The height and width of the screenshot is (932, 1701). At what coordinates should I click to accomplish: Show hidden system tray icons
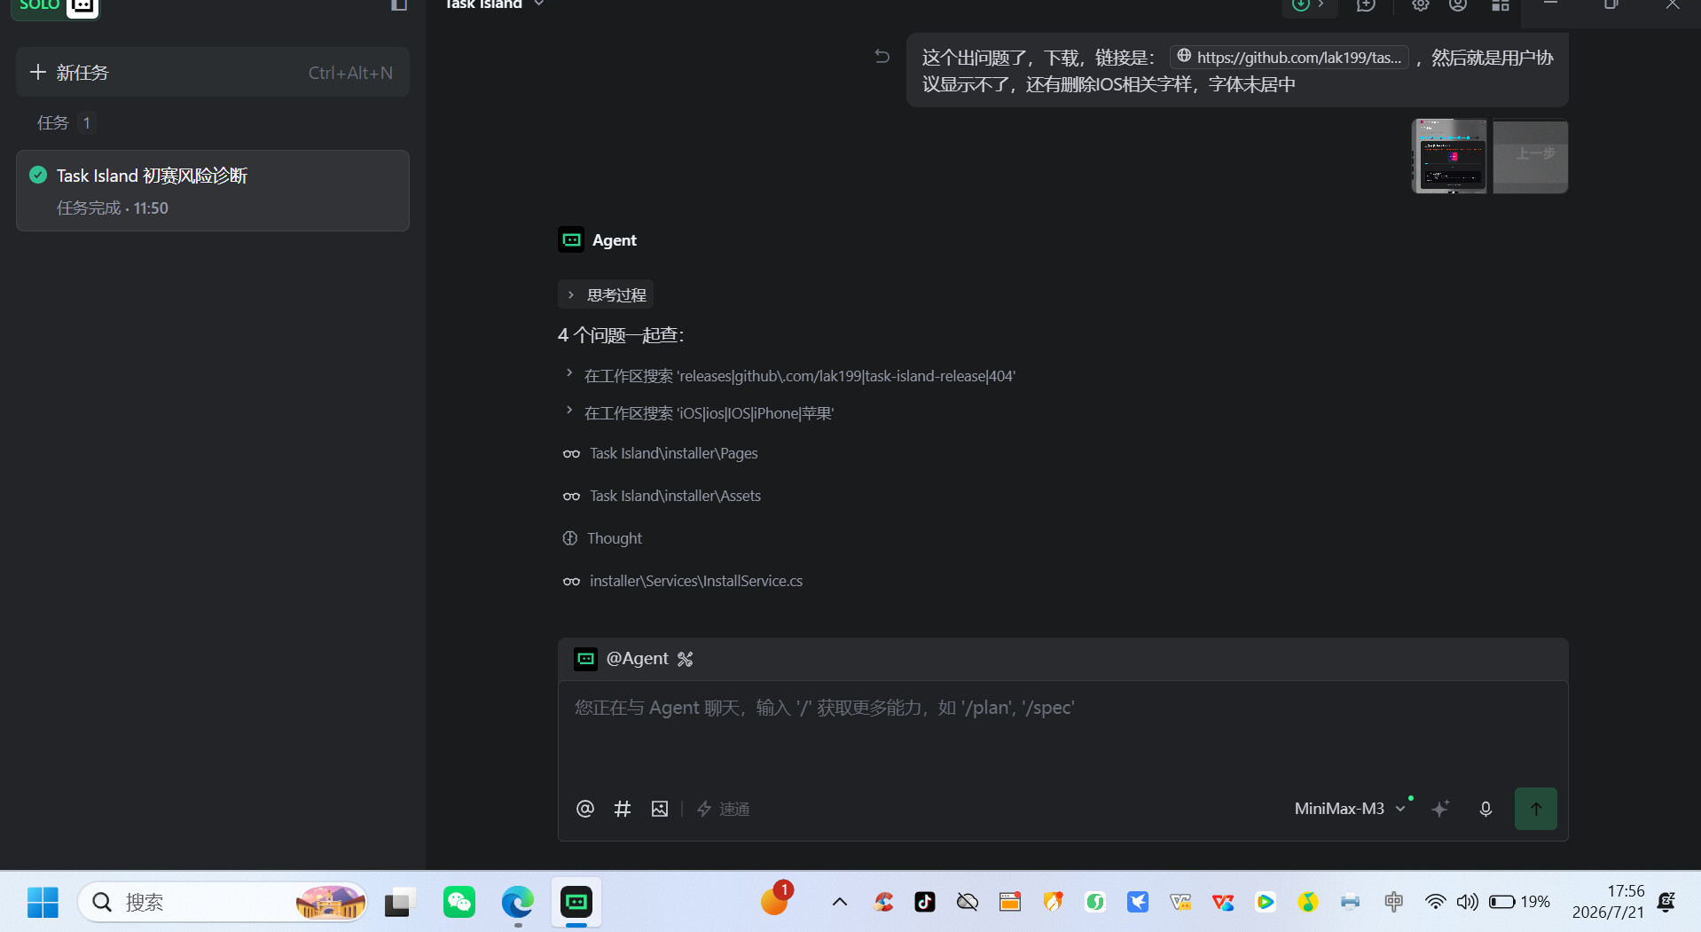(x=839, y=902)
